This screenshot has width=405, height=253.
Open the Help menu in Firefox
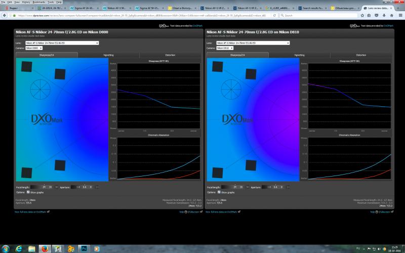[x=59, y=2]
